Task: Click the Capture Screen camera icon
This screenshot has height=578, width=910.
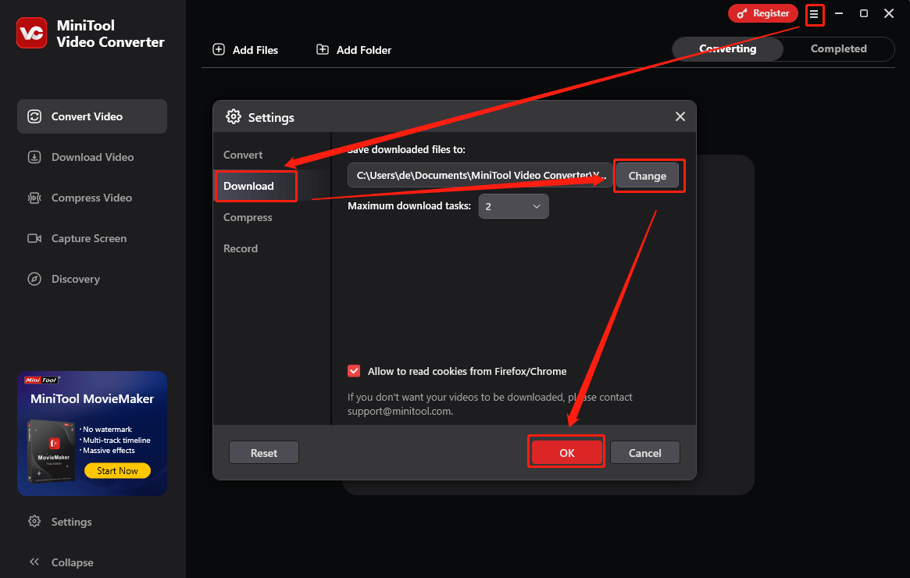Action: coord(34,238)
